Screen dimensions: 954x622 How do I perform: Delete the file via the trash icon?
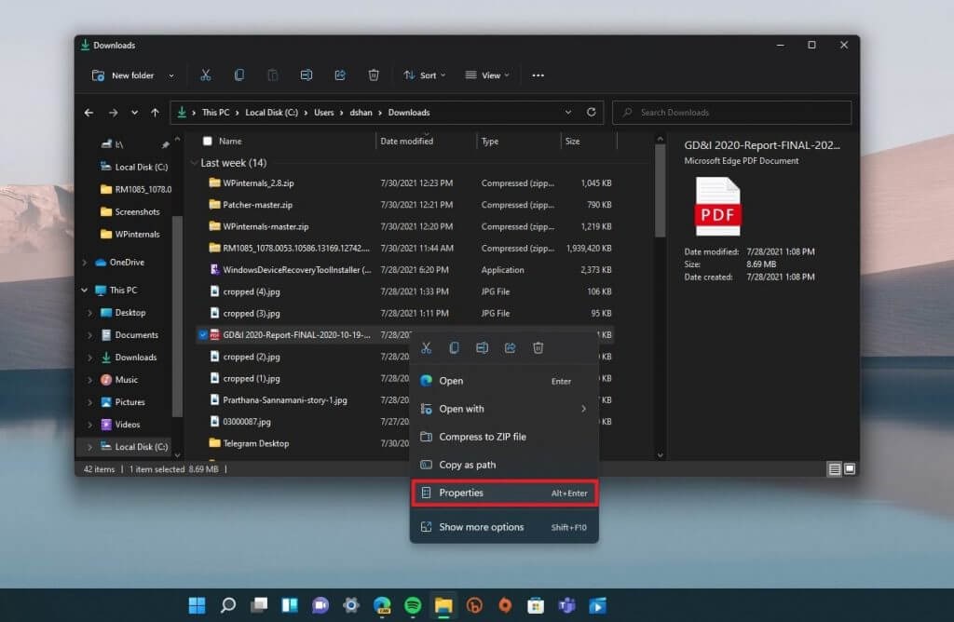(x=538, y=347)
